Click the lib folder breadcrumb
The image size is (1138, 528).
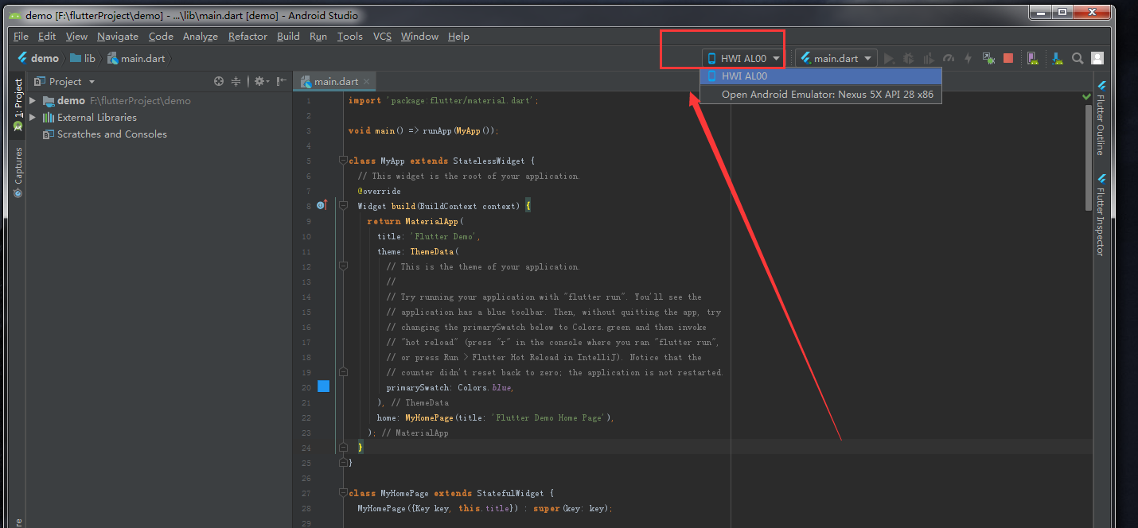[83, 58]
